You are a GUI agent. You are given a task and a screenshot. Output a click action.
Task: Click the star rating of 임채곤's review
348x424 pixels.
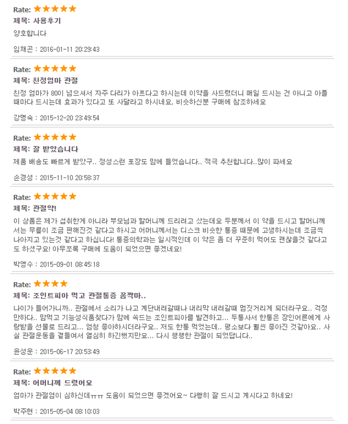(55, 9)
